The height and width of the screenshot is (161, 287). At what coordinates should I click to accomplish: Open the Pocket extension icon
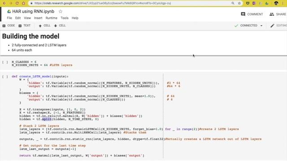click(x=248, y=3)
